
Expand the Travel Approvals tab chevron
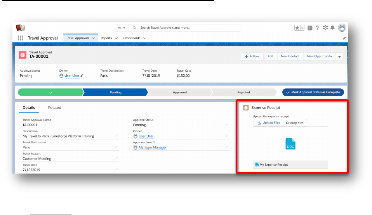(94, 38)
